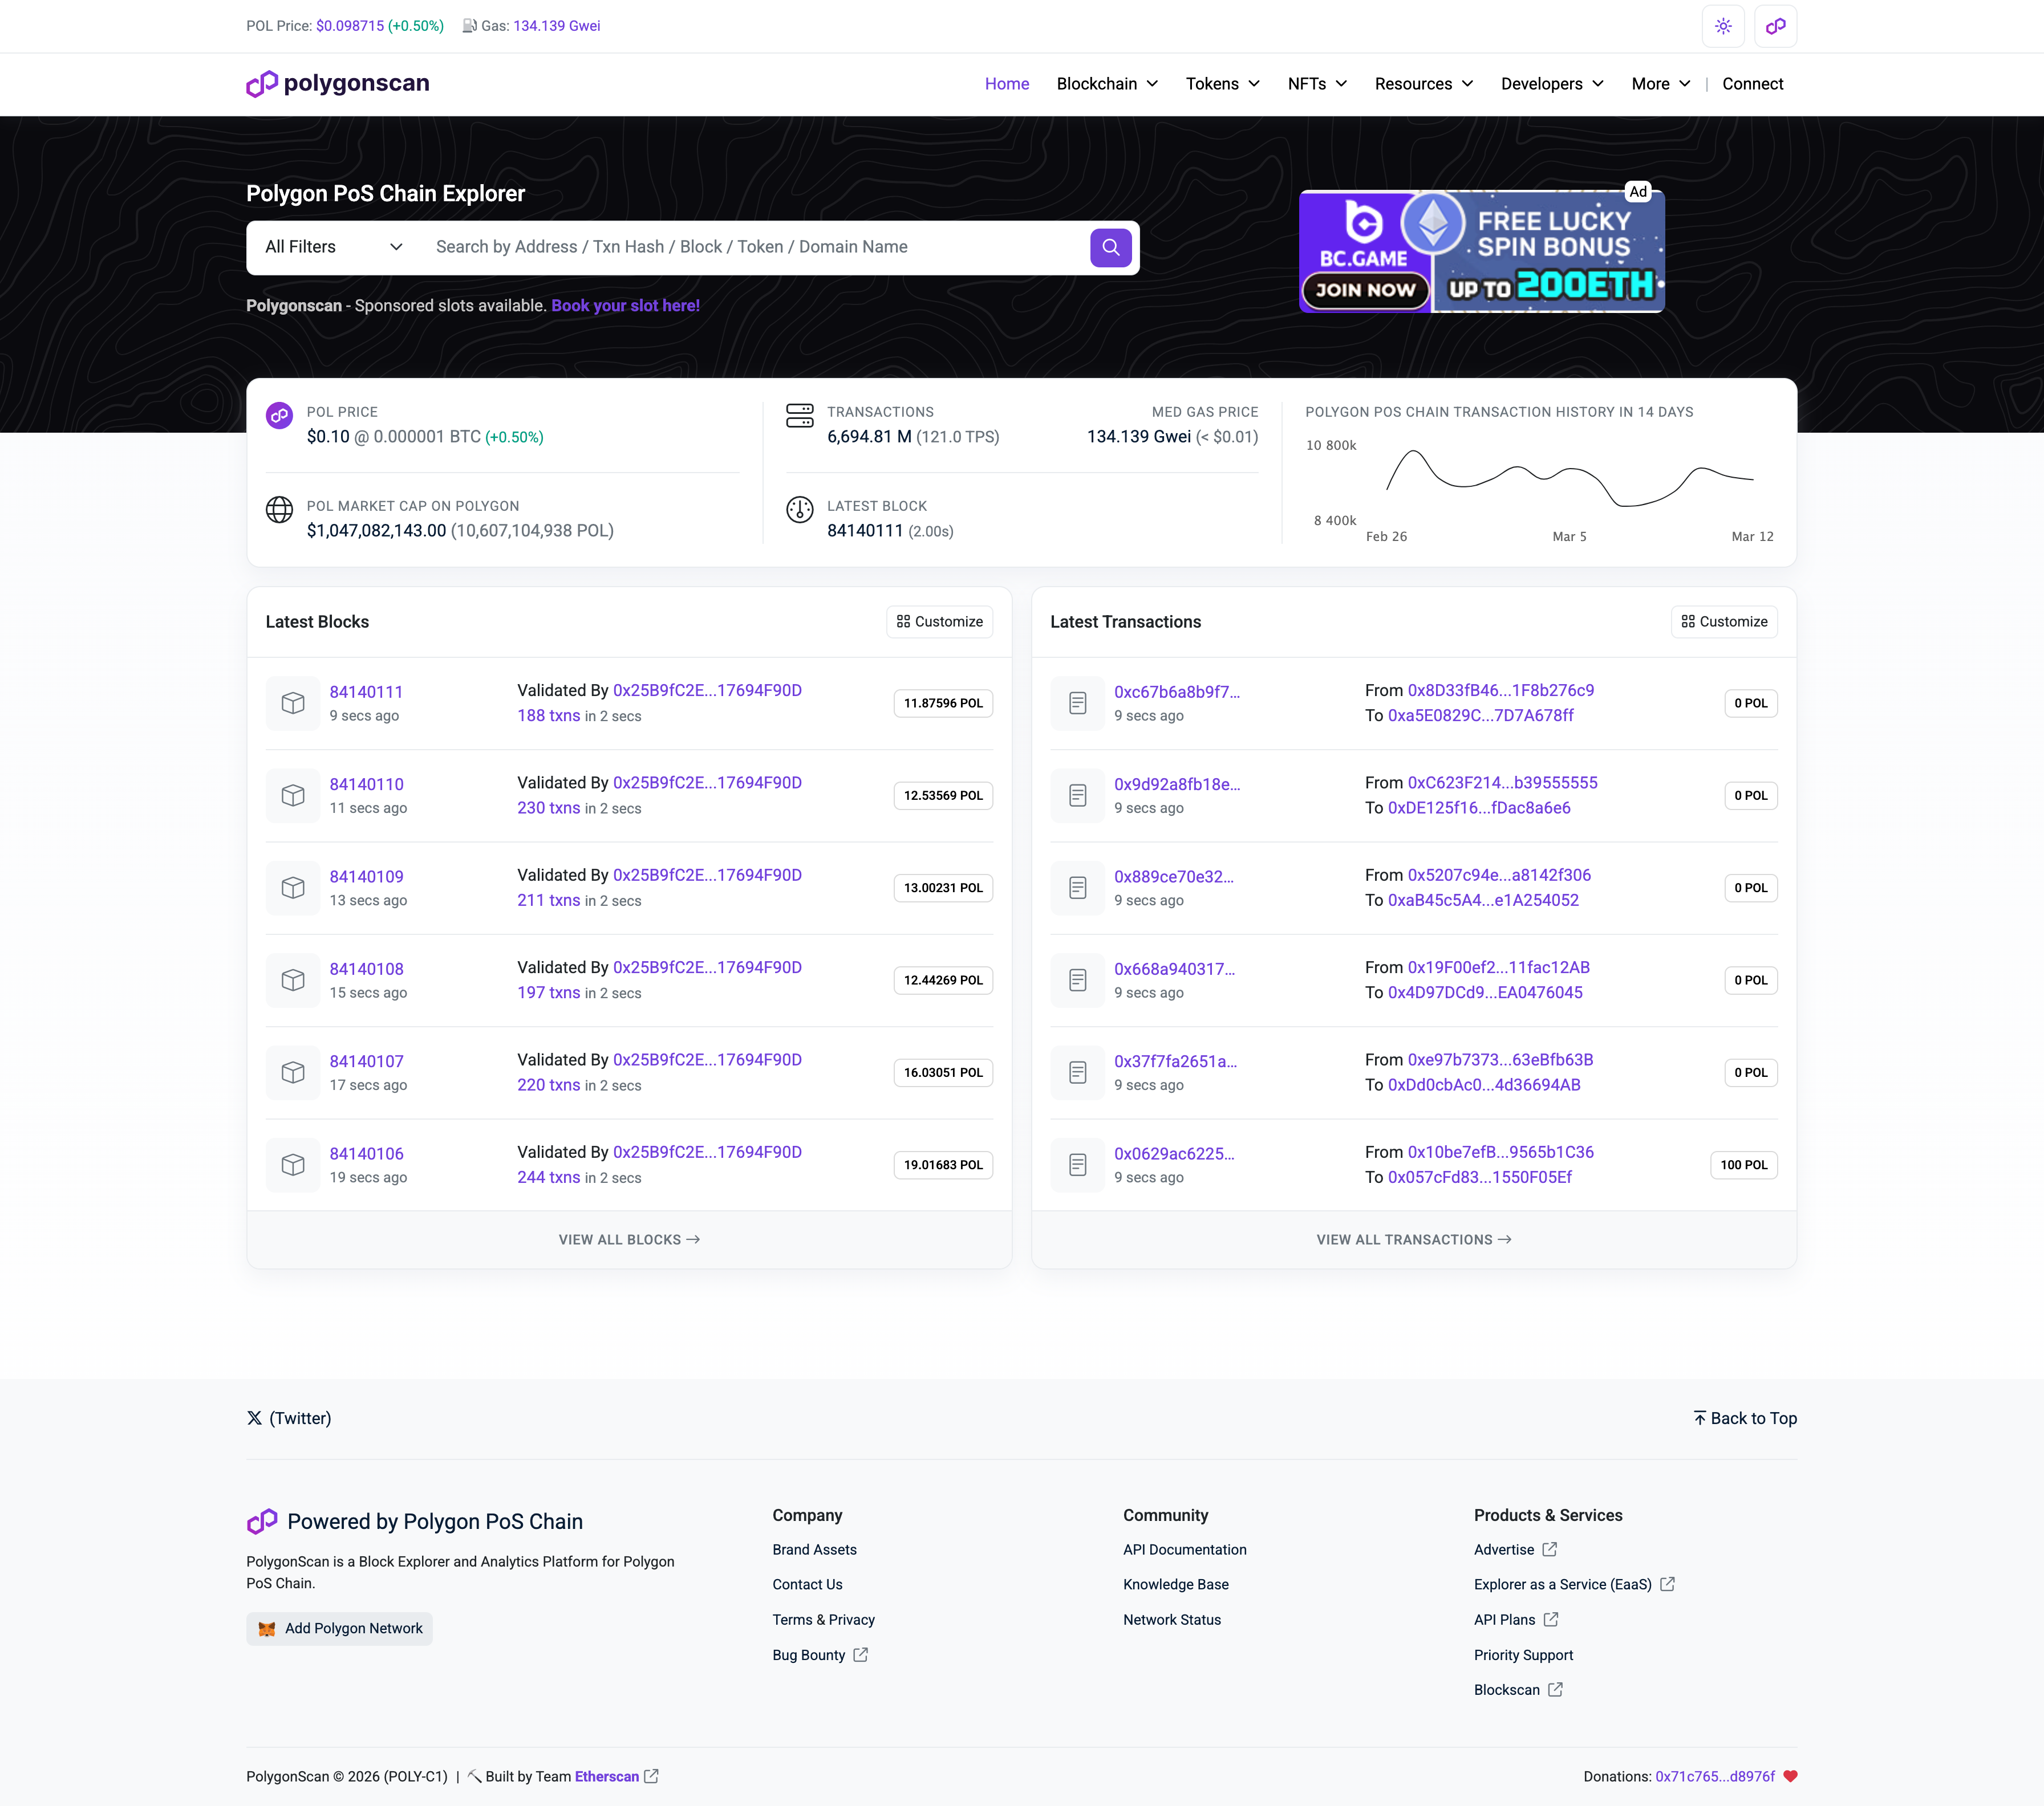Toggle the light/dark theme sun icon
Viewport: 2044px width, 1806px height.
coord(1722,27)
